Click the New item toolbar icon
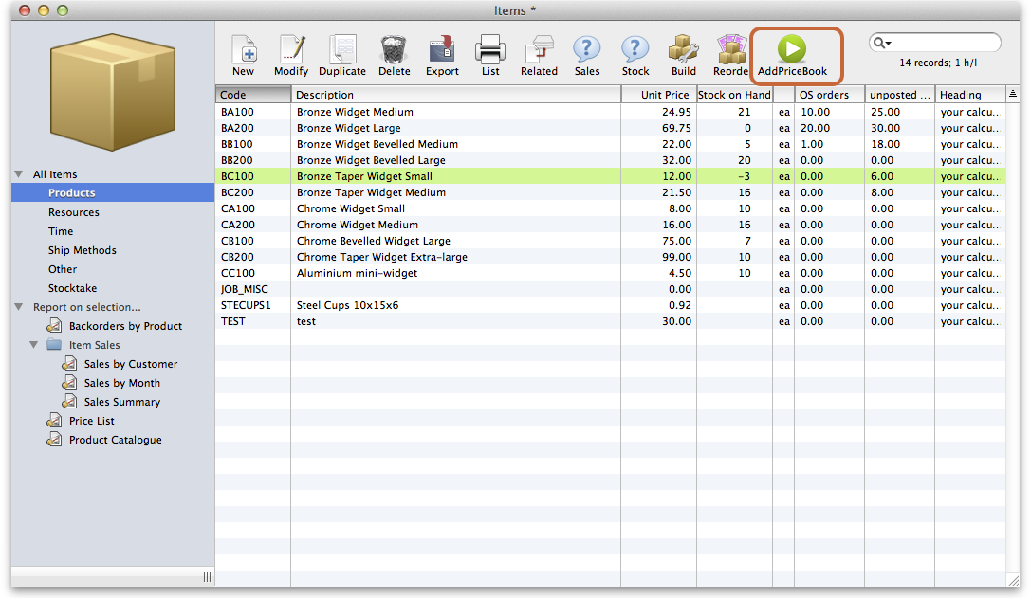Screen dimensions: 1031x598 pyautogui.click(x=244, y=56)
